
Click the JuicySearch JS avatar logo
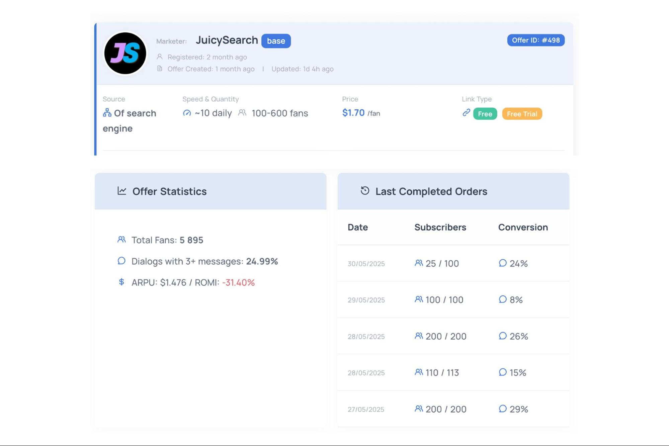pos(125,53)
